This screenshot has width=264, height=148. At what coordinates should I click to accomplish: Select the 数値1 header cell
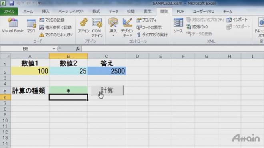[30, 63]
